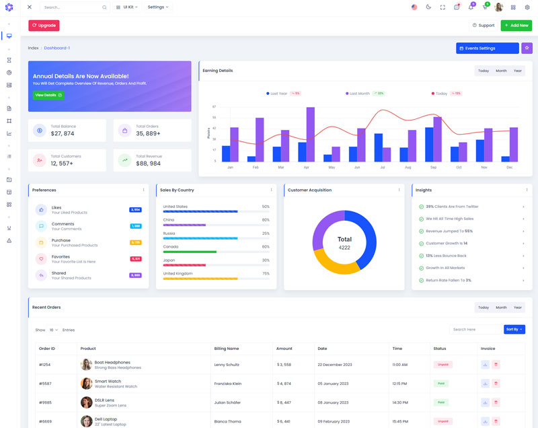This screenshot has height=428, width=538.
Task: Open the UI Kit dropdown
Action: (126, 7)
